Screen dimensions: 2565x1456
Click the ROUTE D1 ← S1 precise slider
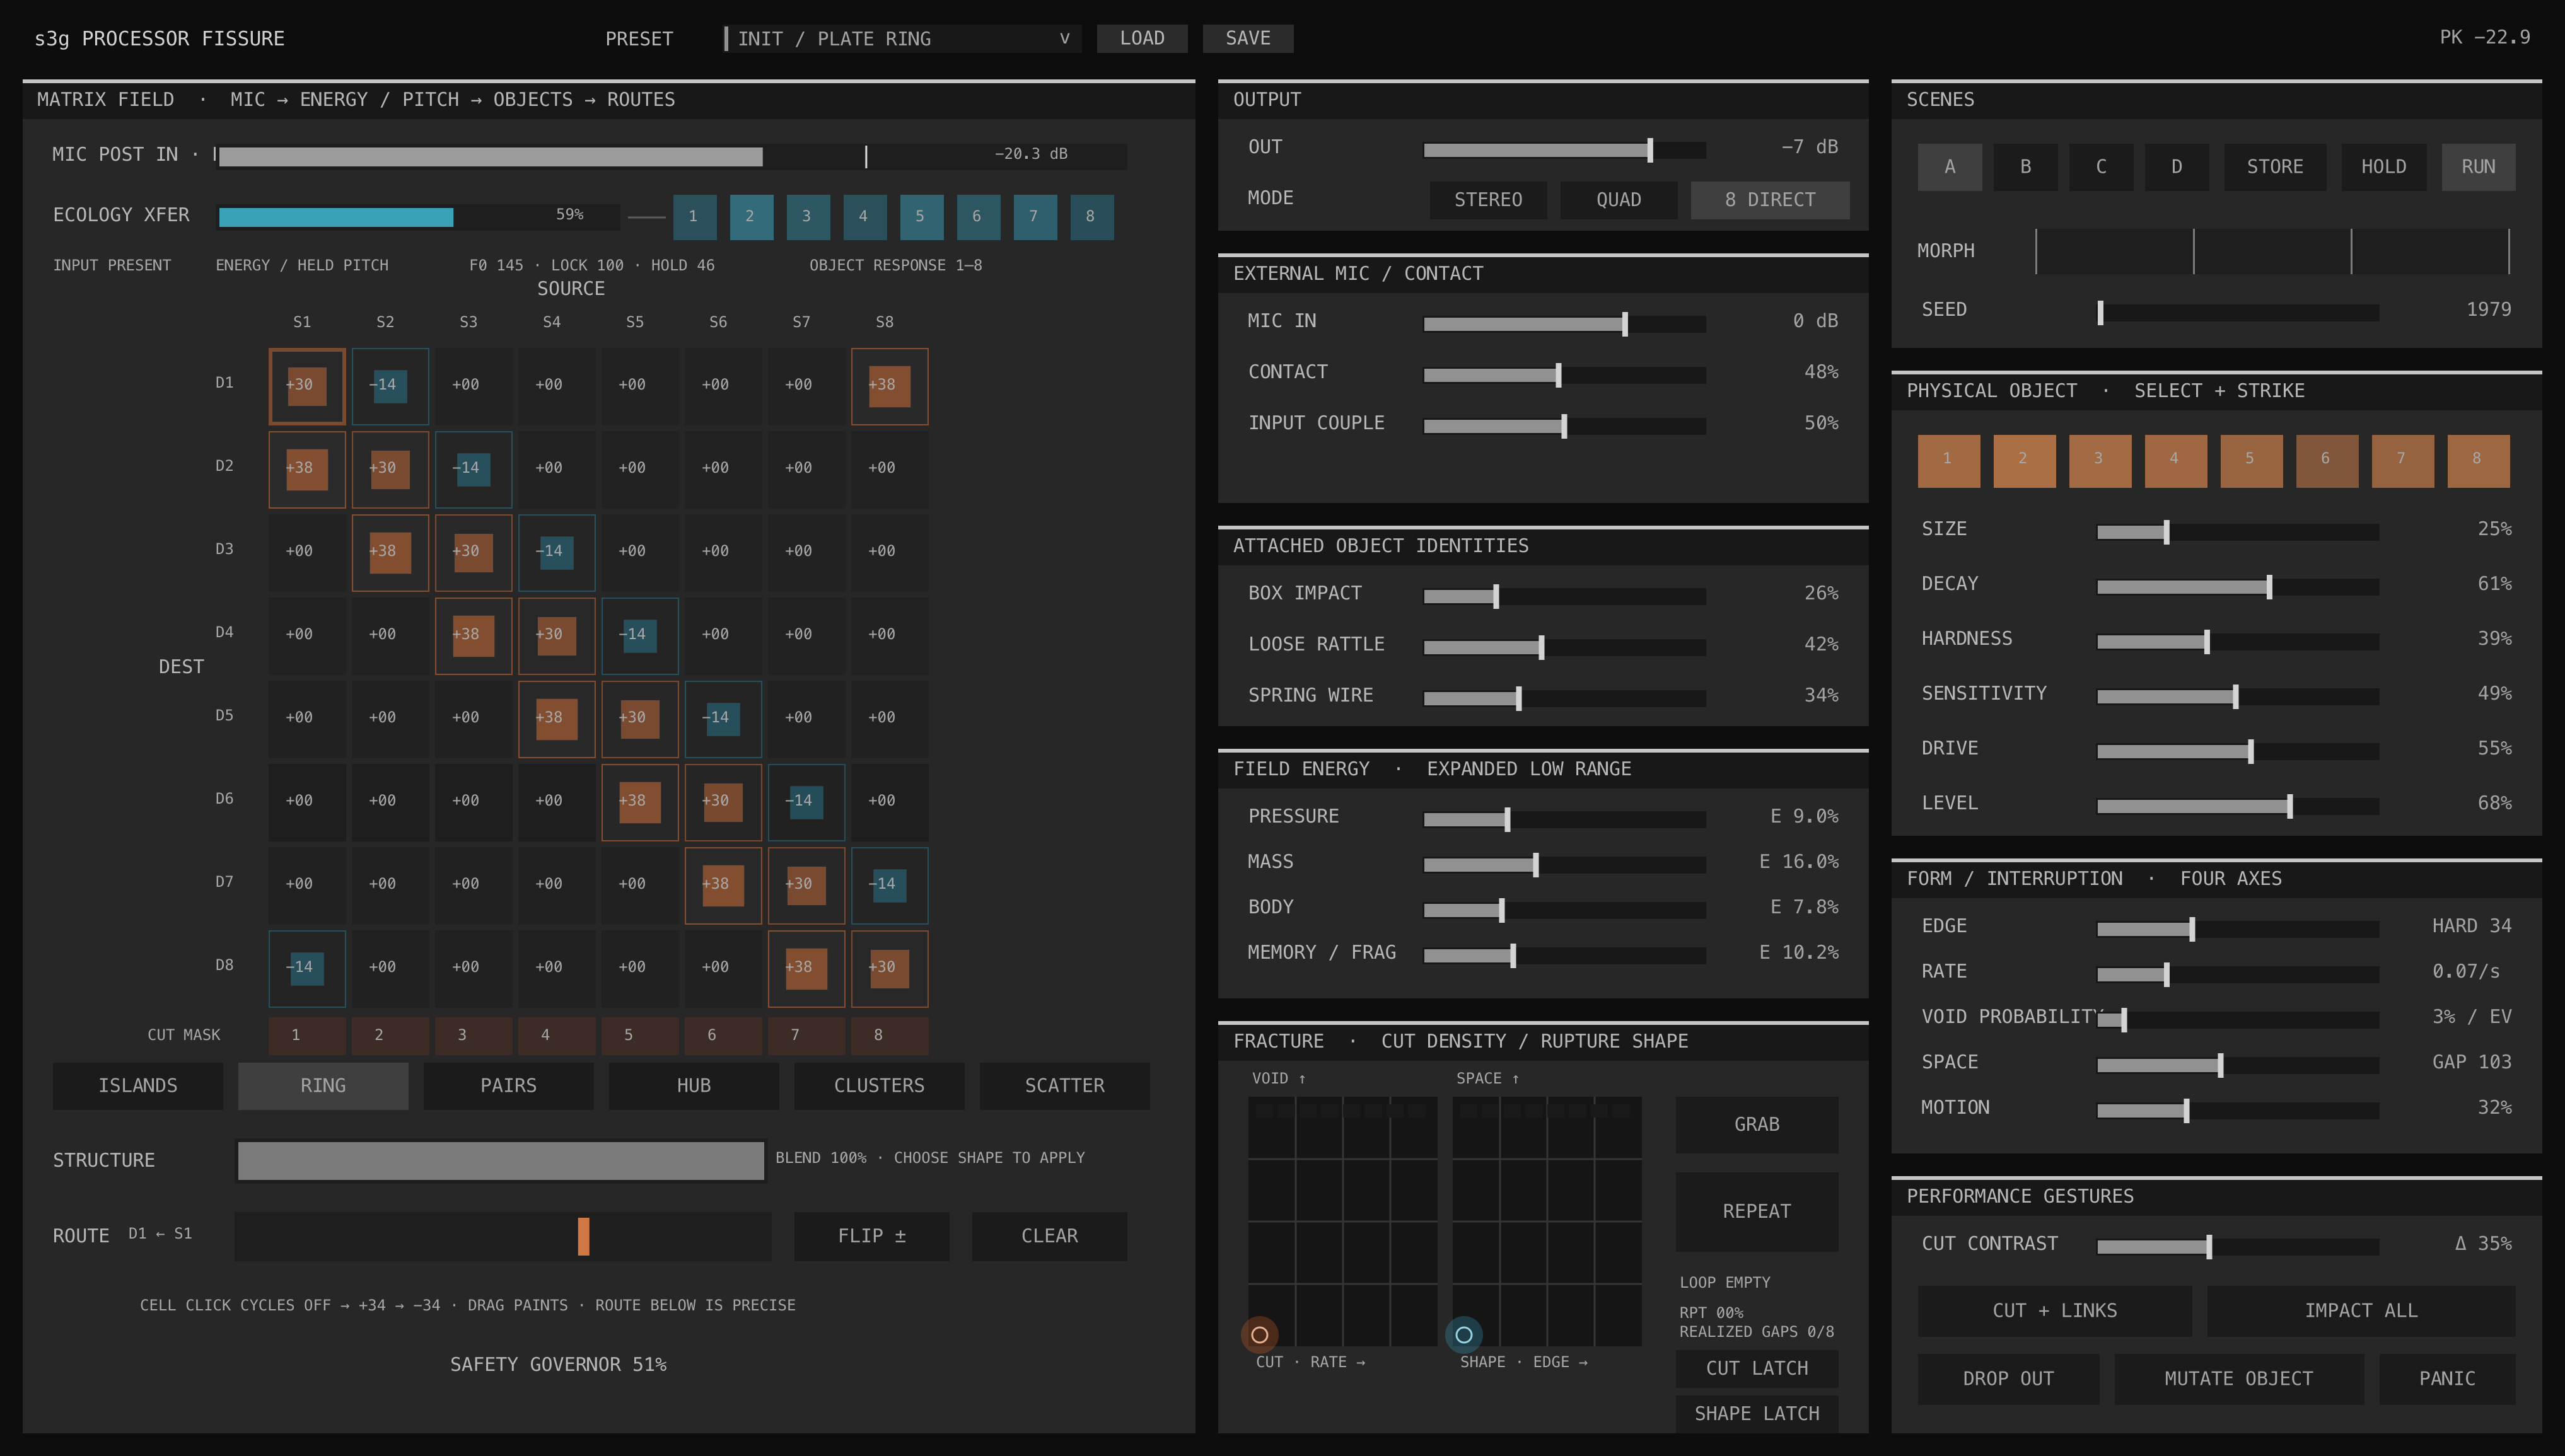(x=503, y=1237)
